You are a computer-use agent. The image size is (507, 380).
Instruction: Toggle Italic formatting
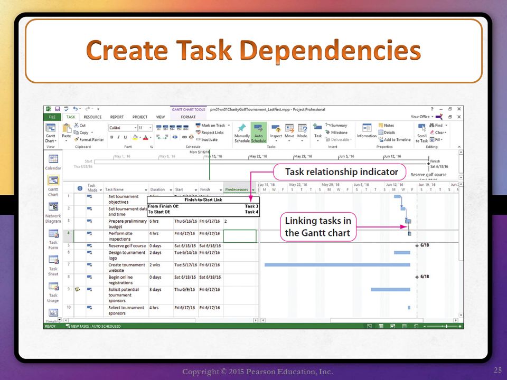118,137
